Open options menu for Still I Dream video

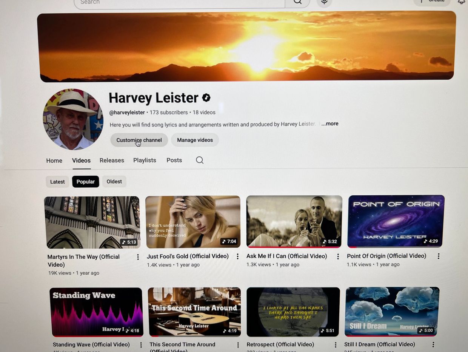433,344
